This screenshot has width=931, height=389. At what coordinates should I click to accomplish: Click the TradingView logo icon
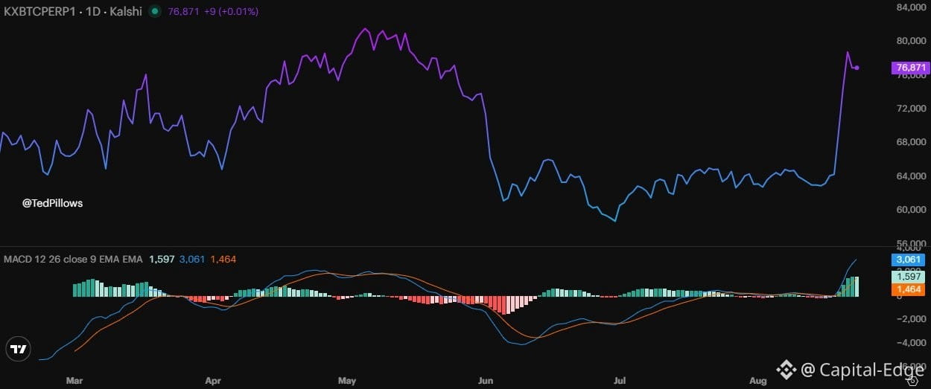point(17,348)
